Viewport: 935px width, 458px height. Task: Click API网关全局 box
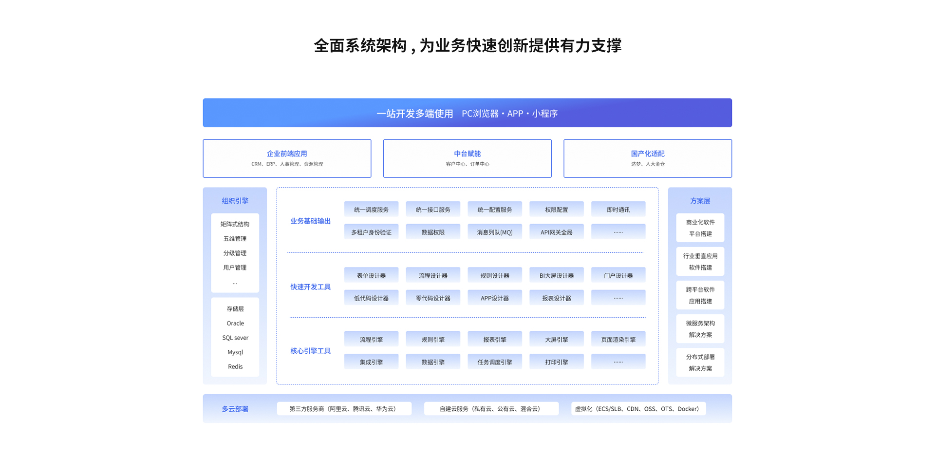coord(557,232)
